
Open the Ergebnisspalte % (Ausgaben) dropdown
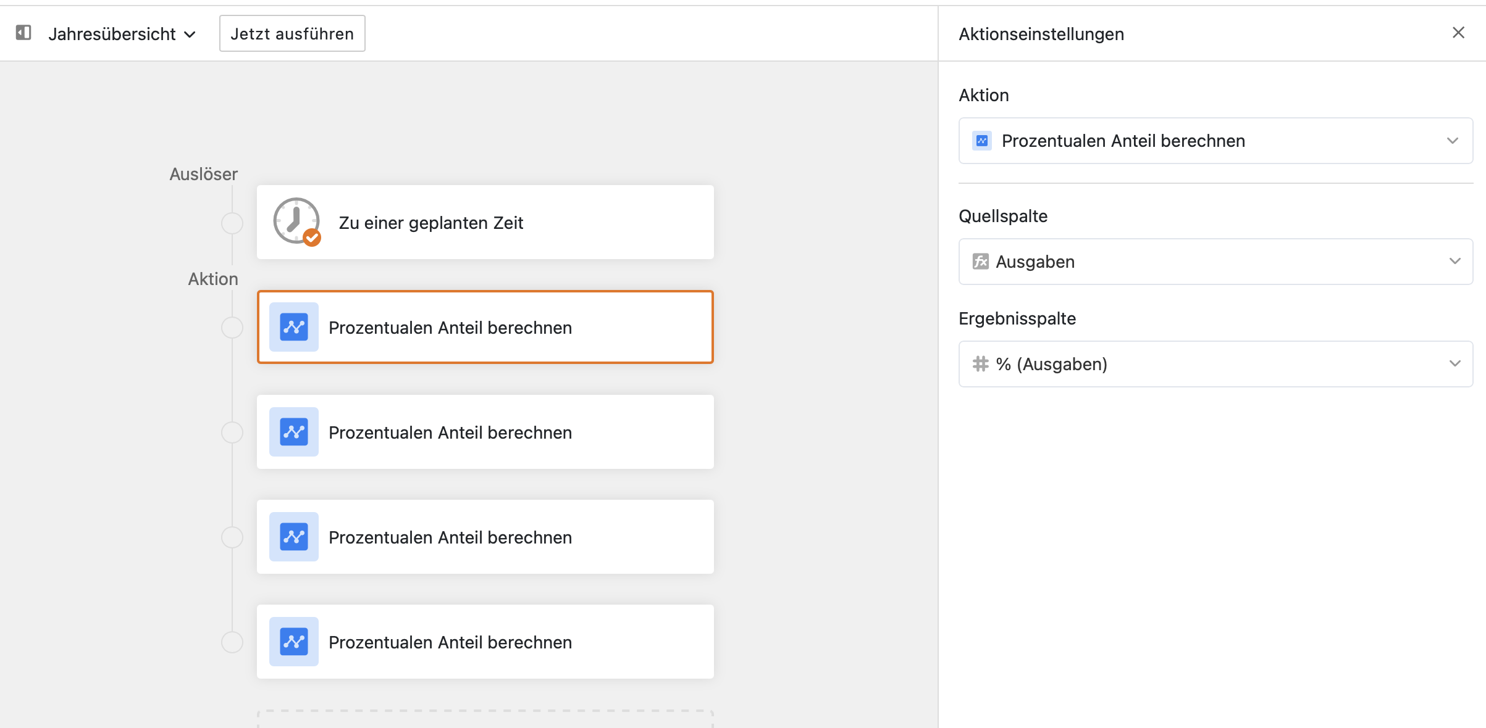[x=1215, y=364]
